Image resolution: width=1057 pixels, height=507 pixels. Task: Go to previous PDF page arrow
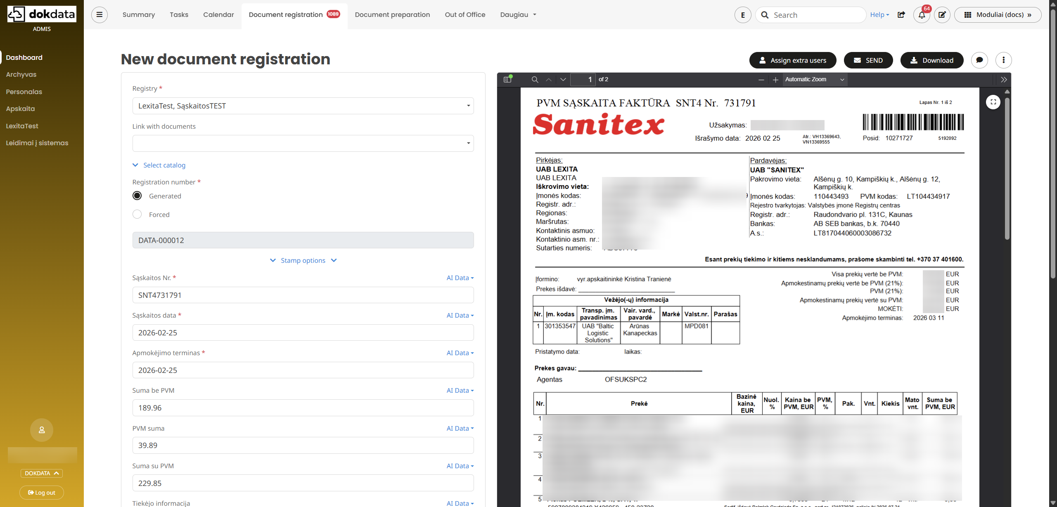549,80
